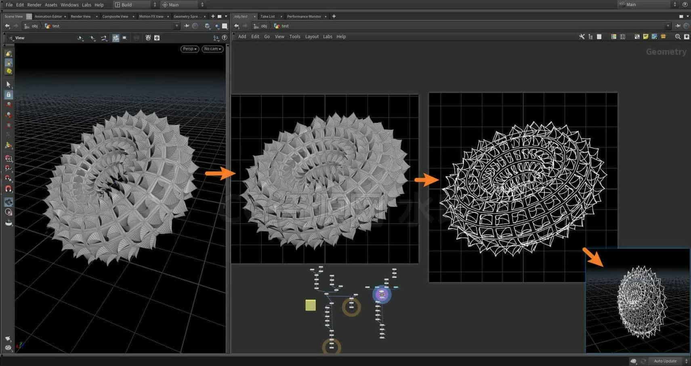
Task: Switch to the Take List tab
Action: tap(267, 17)
